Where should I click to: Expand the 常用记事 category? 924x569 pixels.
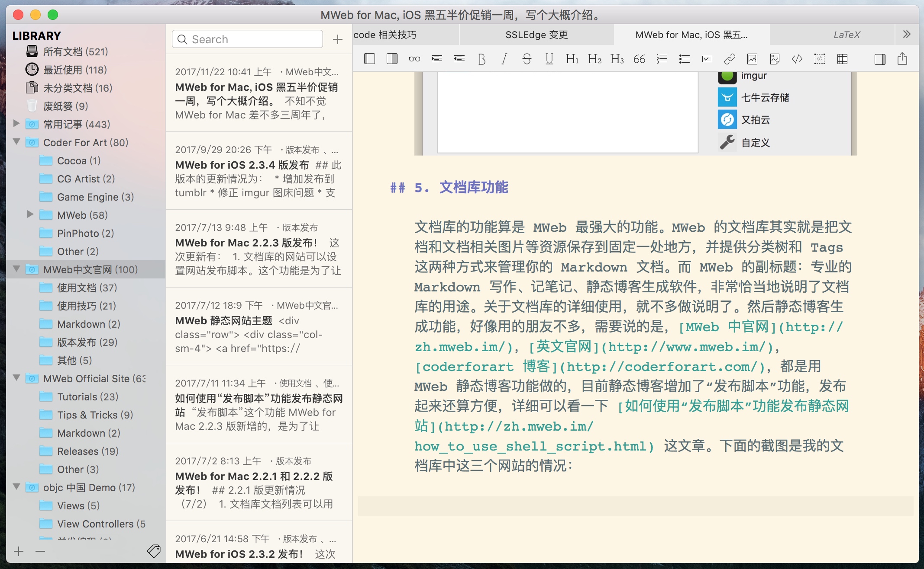click(16, 124)
